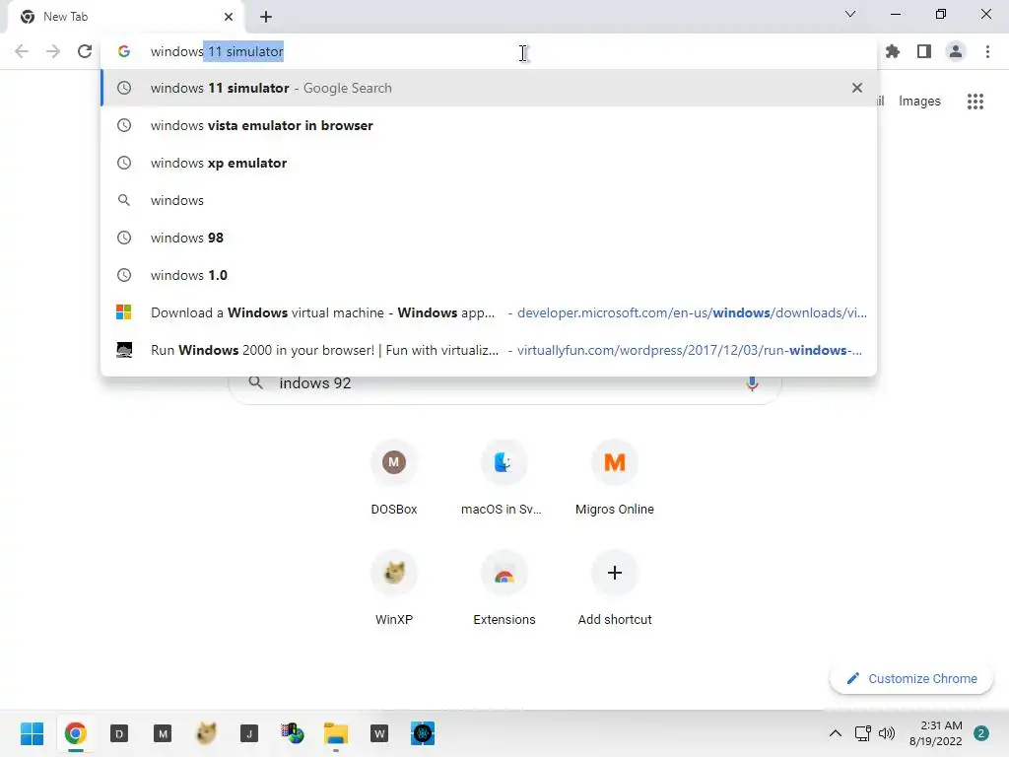The height and width of the screenshot is (757, 1009).
Task: Click the network status tray icon
Action: (x=862, y=733)
